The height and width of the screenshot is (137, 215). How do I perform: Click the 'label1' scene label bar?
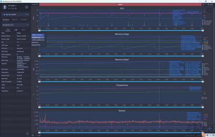tap(121, 4)
